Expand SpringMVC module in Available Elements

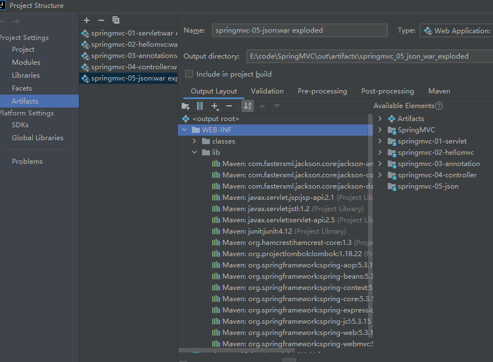380,130
